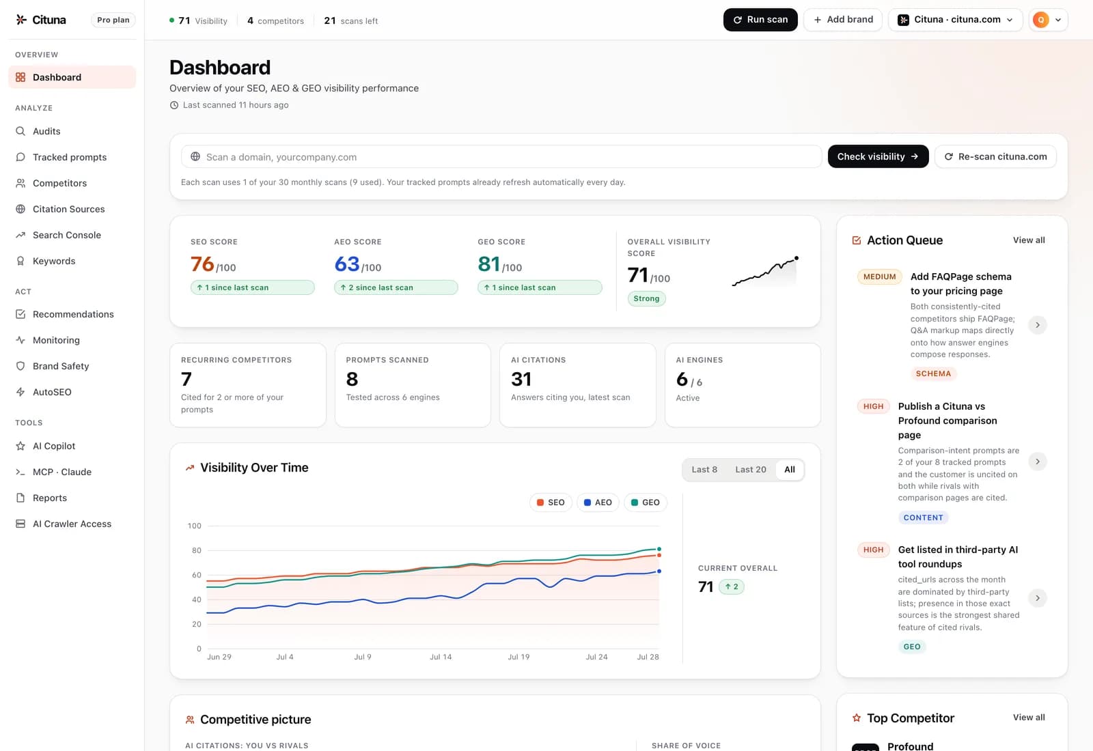Click the Recurring Competitors card
The width and height of the screenshot is (1093, 751).
247,385
